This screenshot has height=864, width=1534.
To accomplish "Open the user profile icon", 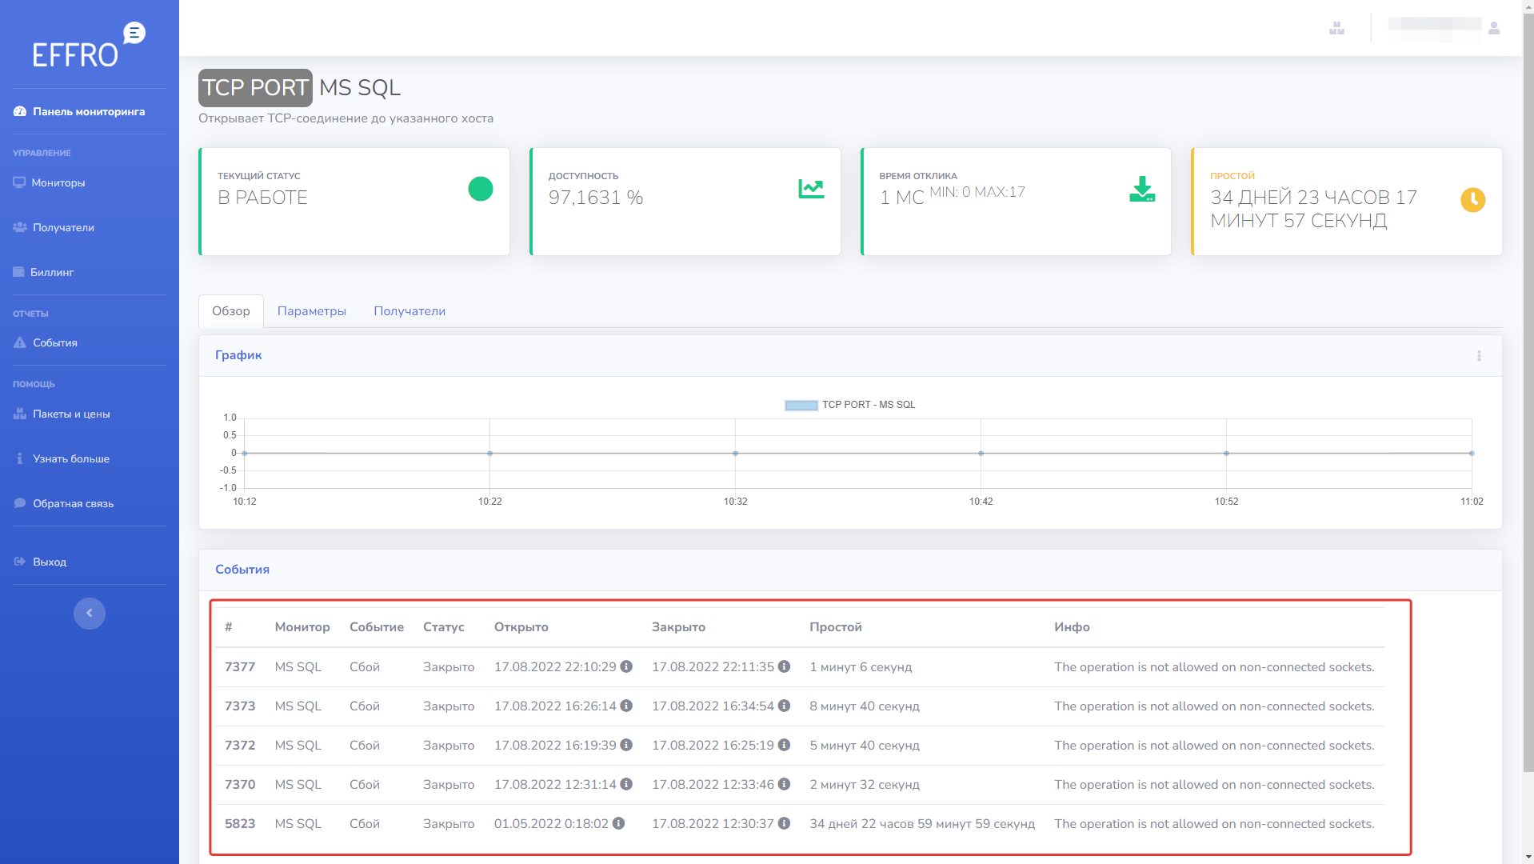I will [x=1493, y=28].
